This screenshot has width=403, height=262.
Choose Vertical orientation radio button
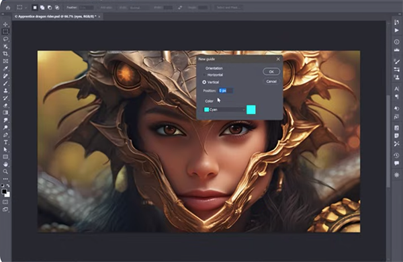tap(204, 82)
